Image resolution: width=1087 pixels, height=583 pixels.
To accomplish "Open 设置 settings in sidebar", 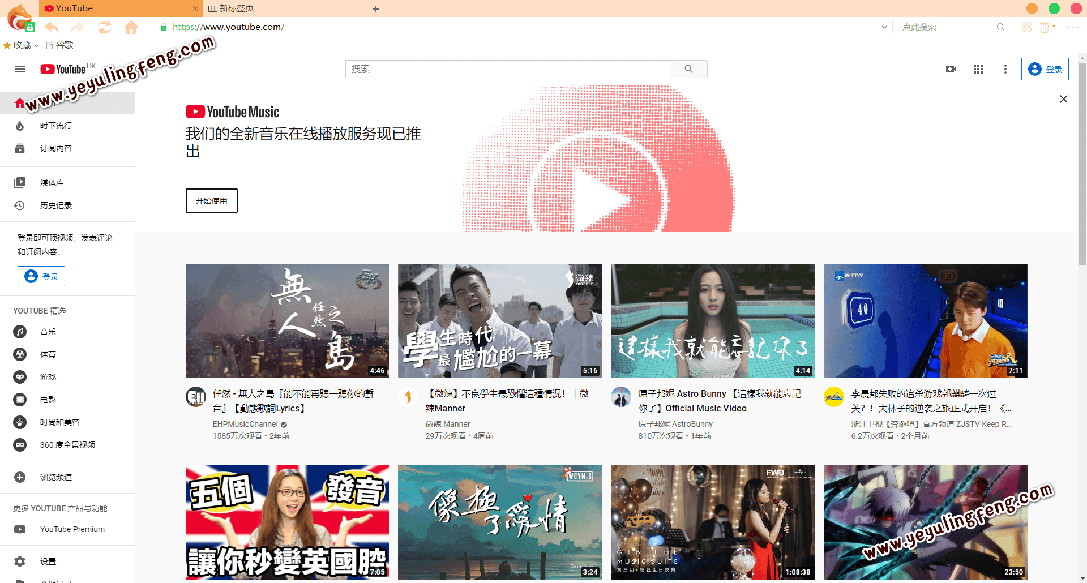I will [67, 561].
